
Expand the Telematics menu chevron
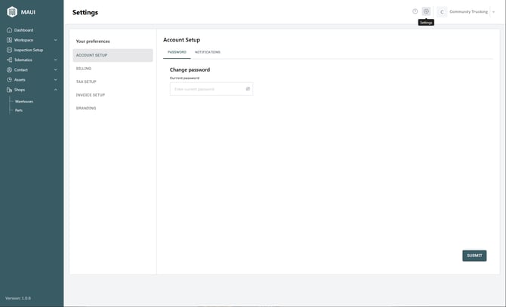56,60
